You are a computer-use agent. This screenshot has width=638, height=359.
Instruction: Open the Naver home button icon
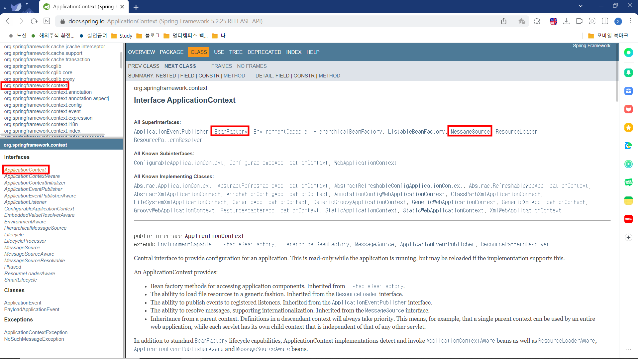[x=47, y=21]
